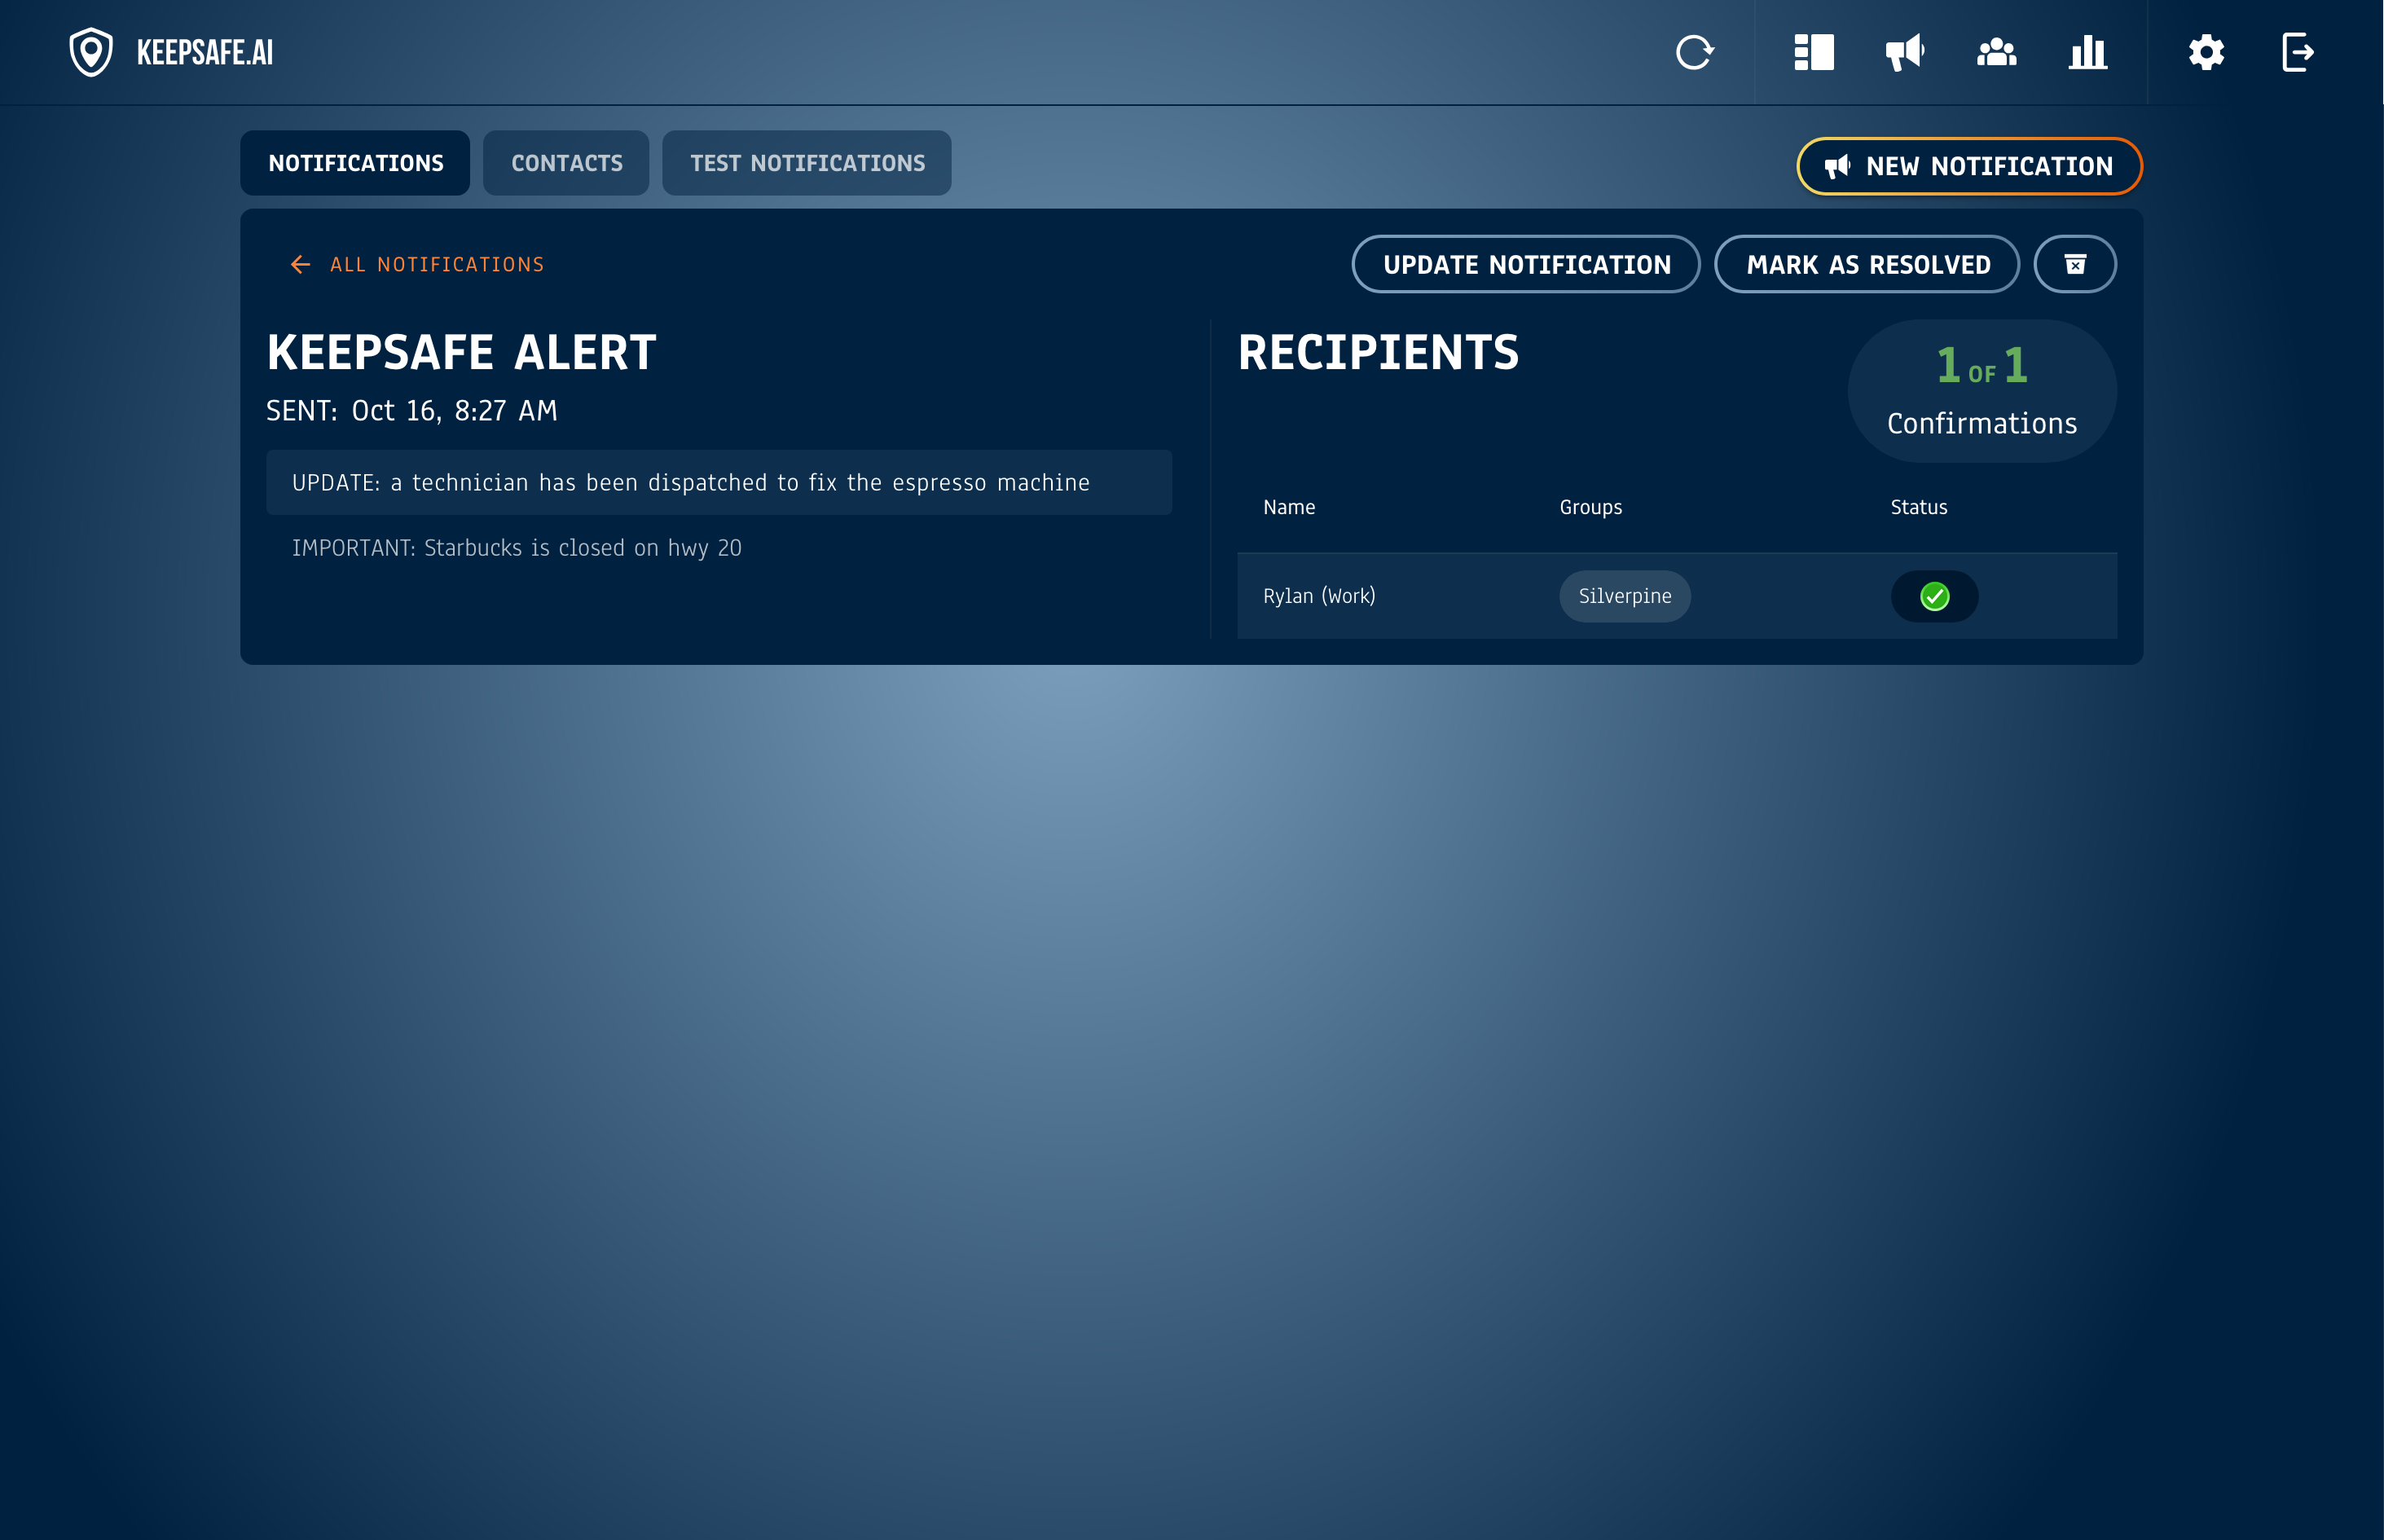Click the refresh icon in top bar

[1694, 52]
